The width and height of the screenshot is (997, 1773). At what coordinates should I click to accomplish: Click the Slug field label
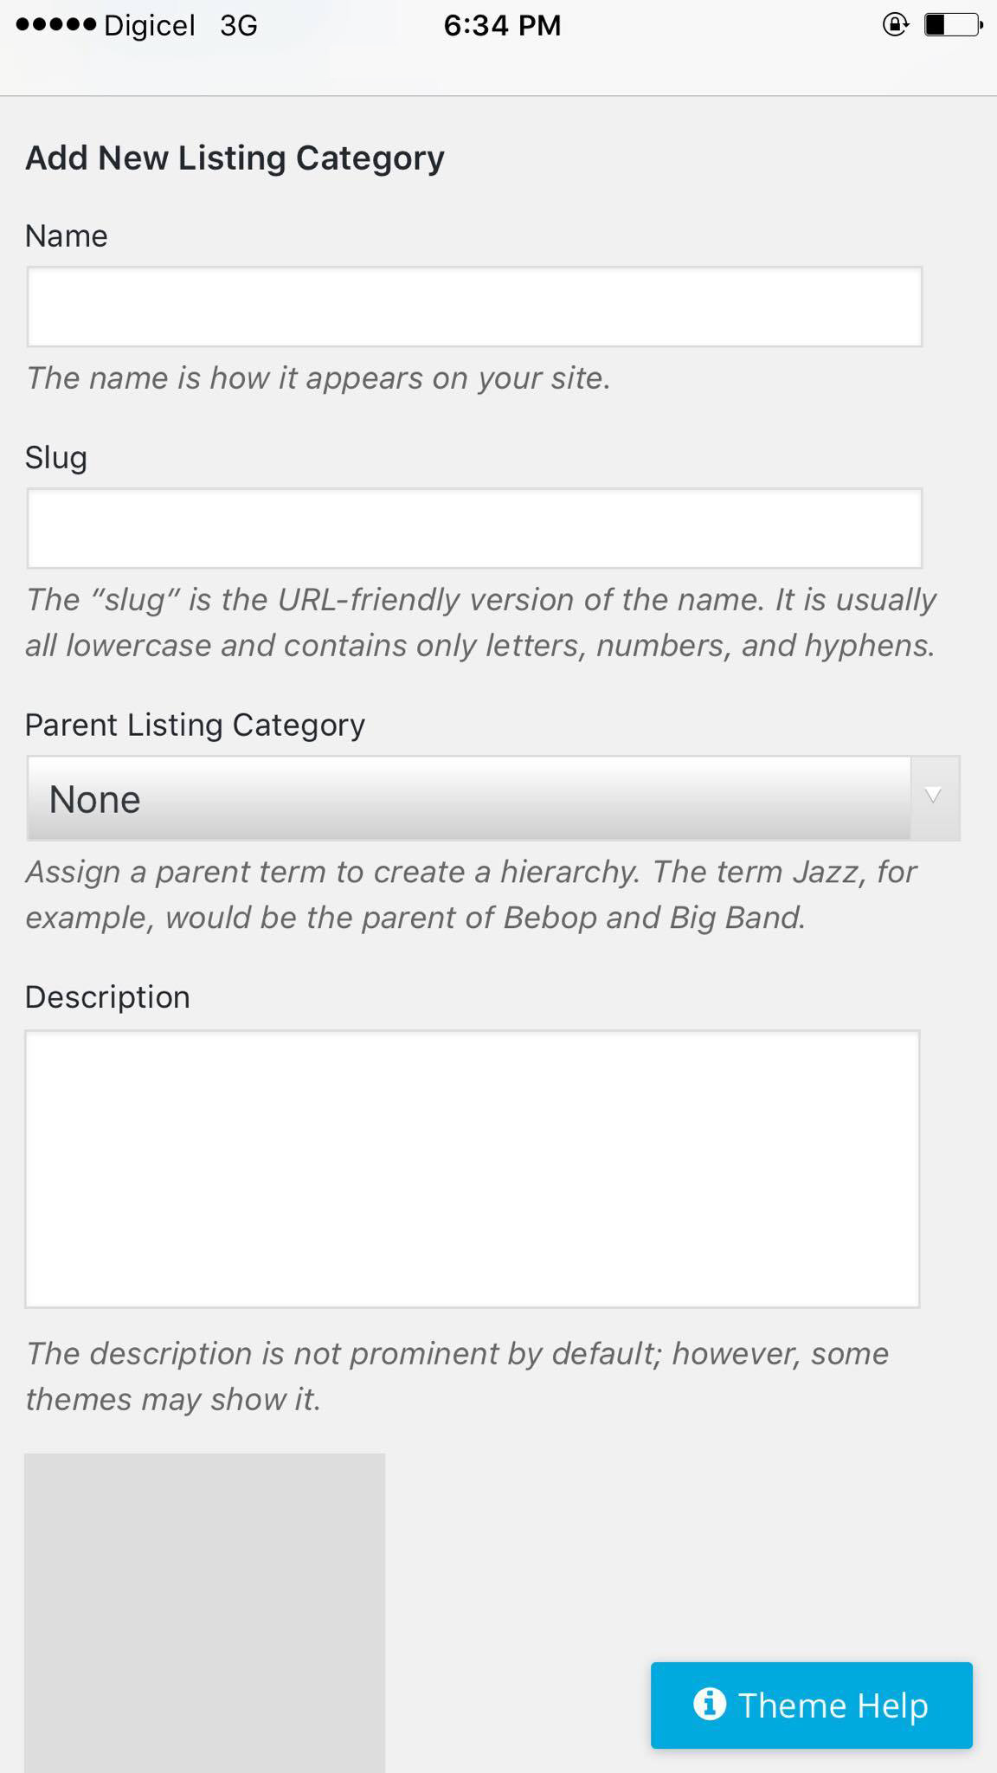[x=56, y=459]
